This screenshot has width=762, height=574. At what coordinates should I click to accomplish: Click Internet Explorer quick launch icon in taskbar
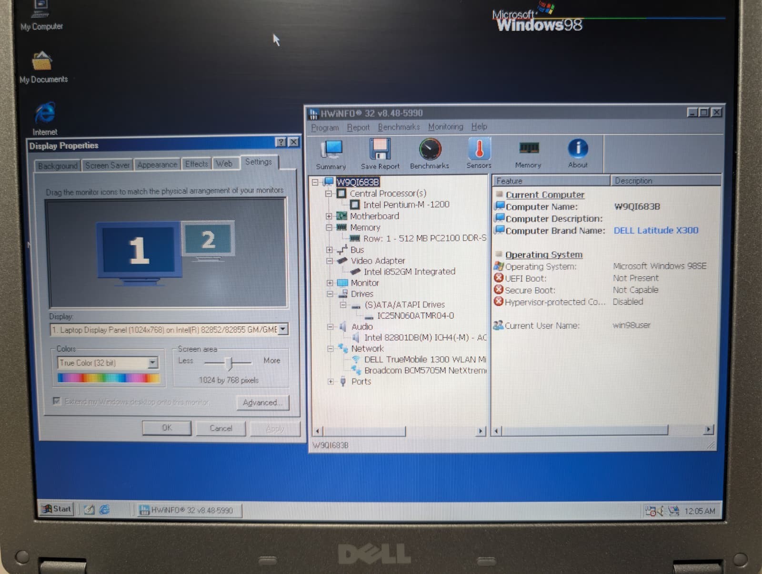coord(104,509)
